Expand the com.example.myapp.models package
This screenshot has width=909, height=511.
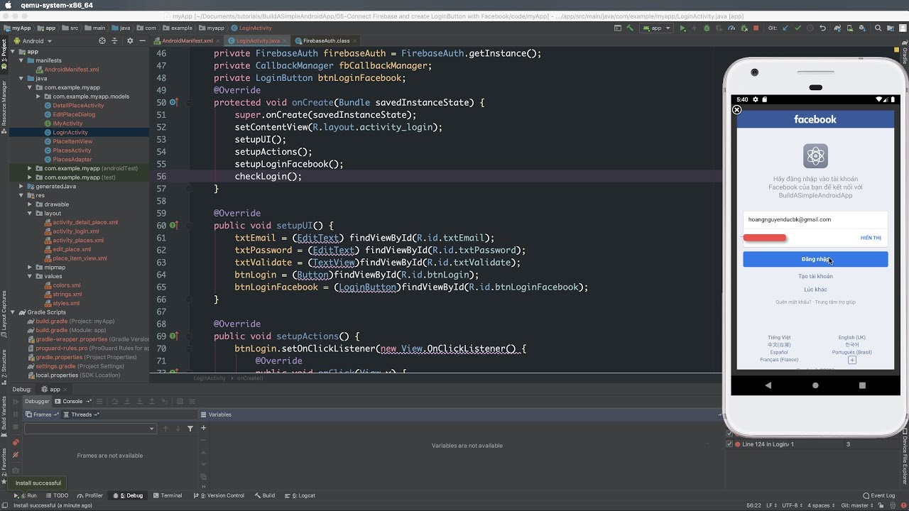38,97
